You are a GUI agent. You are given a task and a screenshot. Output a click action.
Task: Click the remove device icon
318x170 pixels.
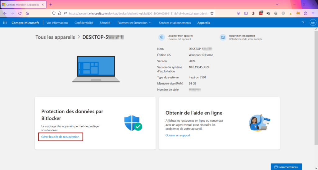[223, 37]
